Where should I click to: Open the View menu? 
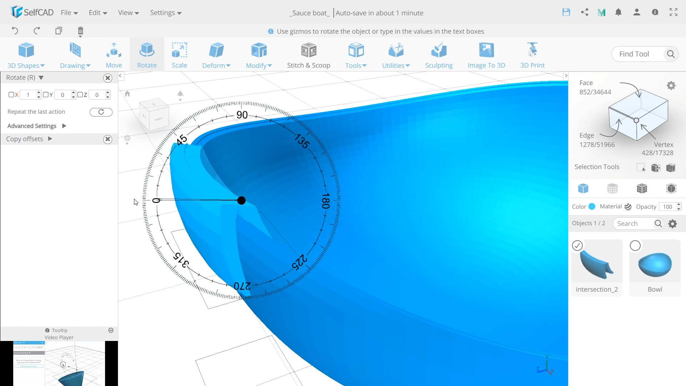128,13
